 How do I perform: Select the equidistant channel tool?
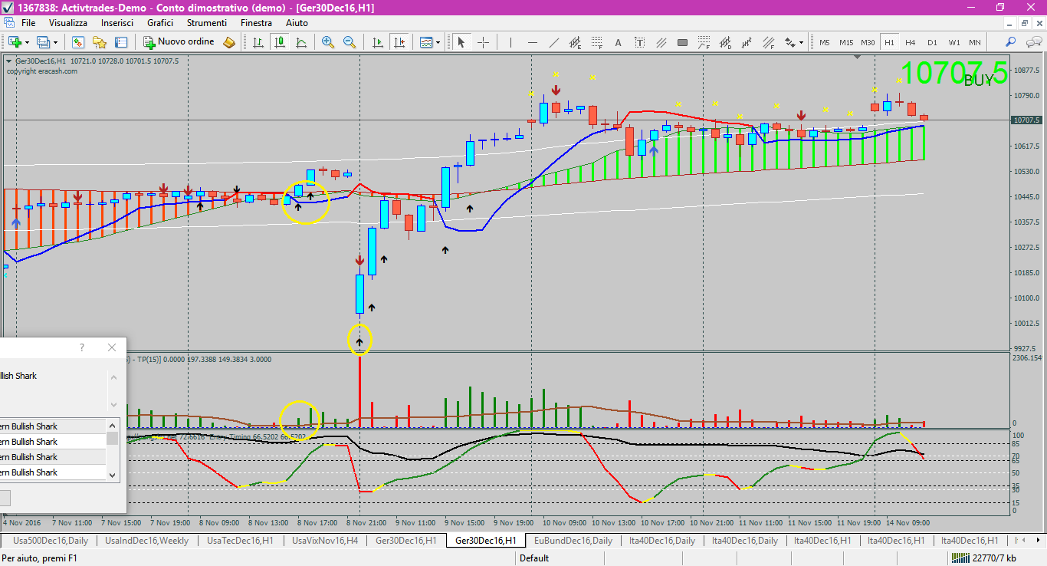tap(575, 42)
